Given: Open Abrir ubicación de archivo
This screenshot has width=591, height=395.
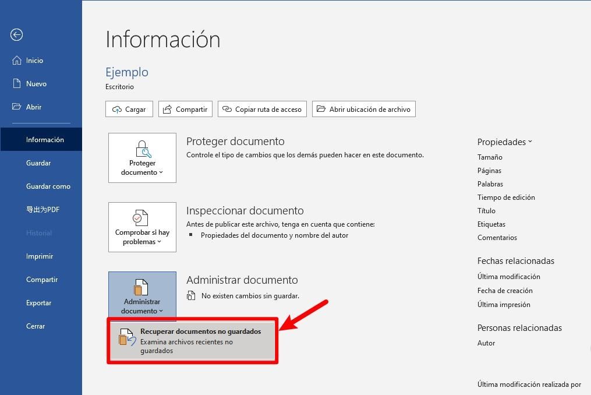Looking at the screenshot, I should click(363, 109).
